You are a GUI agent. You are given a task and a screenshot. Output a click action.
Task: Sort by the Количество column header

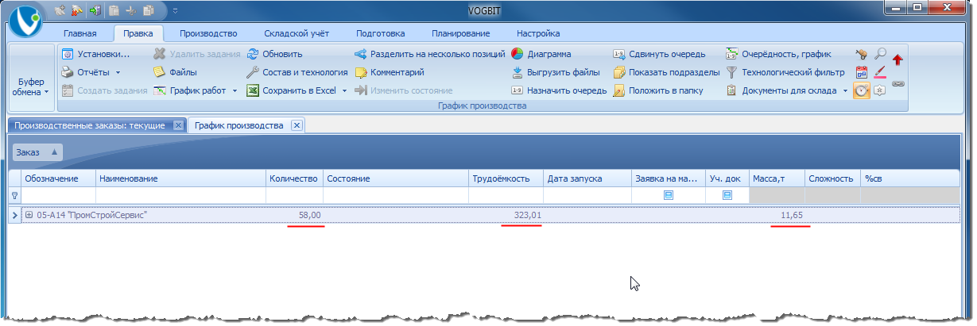[293, 178]
